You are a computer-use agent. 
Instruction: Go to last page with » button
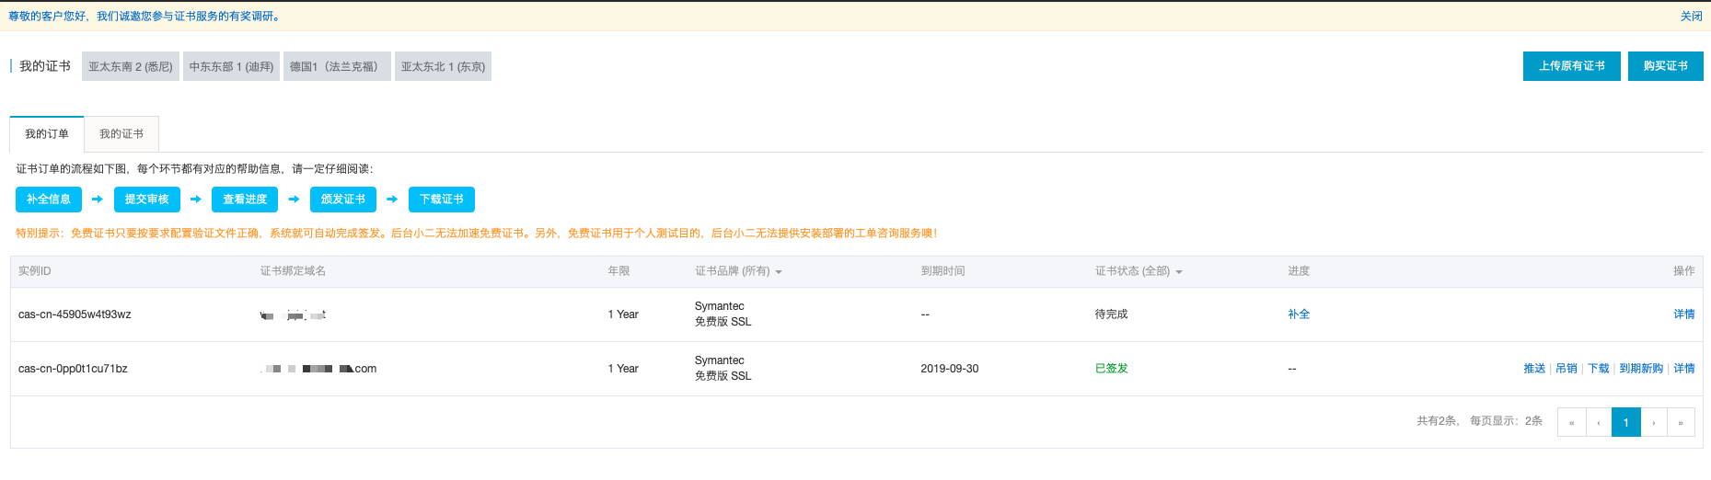[x=1681, y=422]
